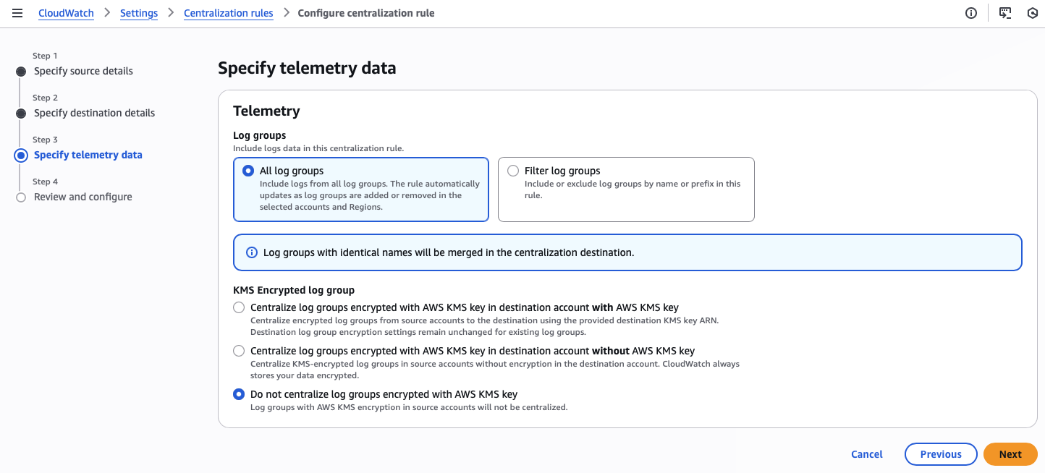This screenshot has height=473, width=1045.
Task: Click the Previous button
Action: coord(940,454)
